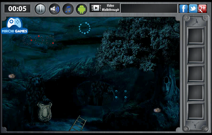Click the red dot in the left dot cluster
Image resolution: width=212 pixels, height=135 pixels.
pos(31,40)
